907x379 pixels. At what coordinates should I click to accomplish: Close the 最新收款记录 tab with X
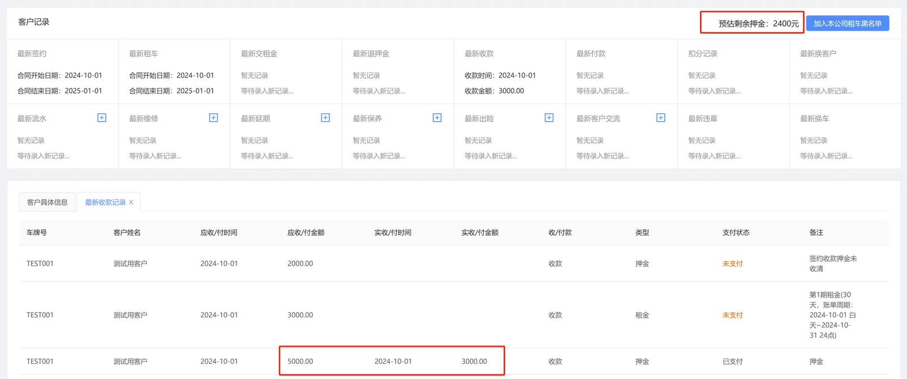click(x=131, y=202)
